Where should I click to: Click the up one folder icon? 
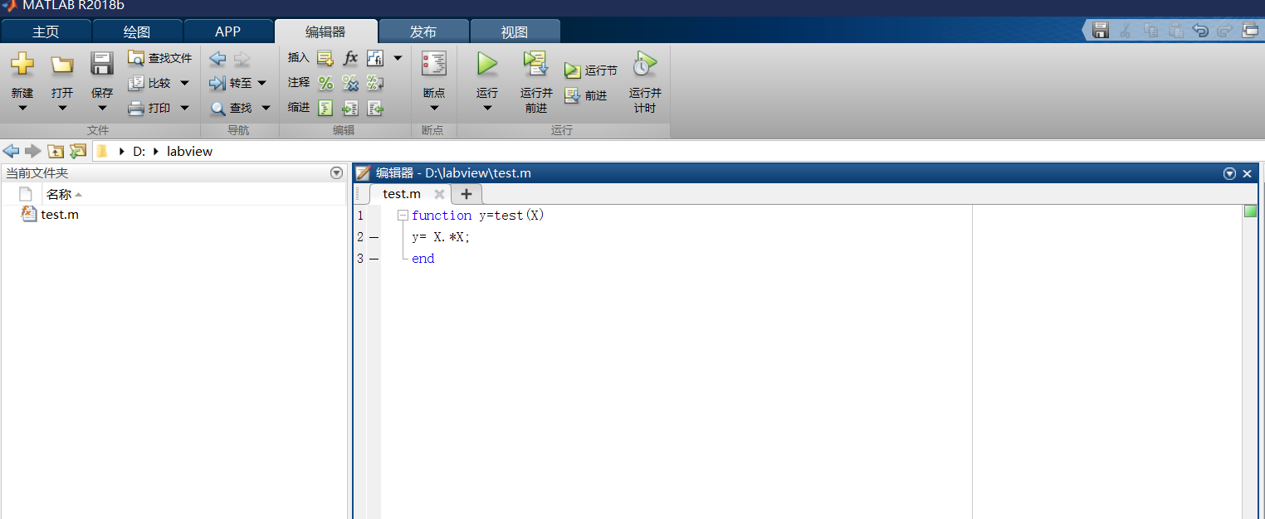click(x=56, y=151)
